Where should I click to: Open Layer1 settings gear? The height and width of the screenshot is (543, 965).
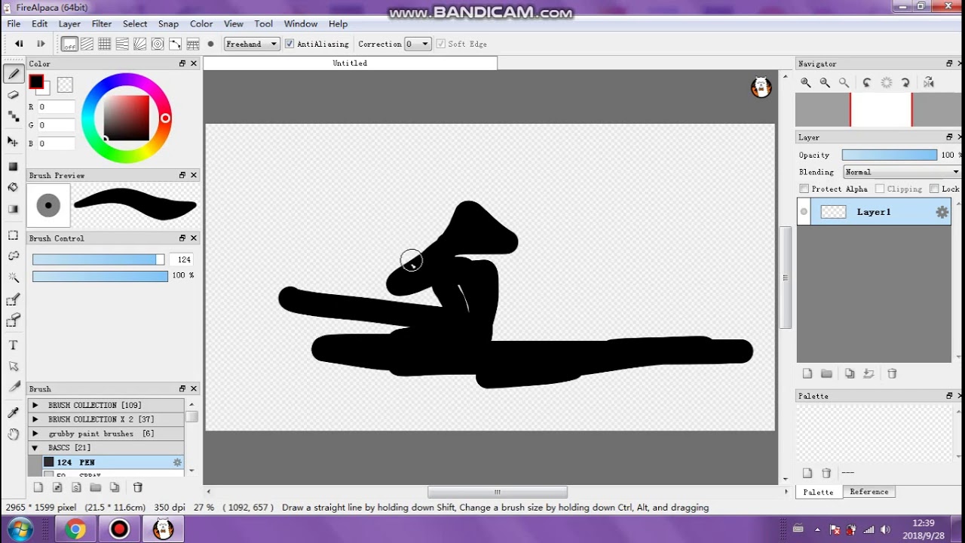[x=942, y=212]
